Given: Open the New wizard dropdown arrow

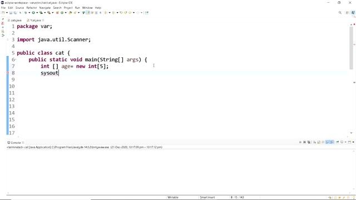Looking at the screenshot, I should 7,13.
